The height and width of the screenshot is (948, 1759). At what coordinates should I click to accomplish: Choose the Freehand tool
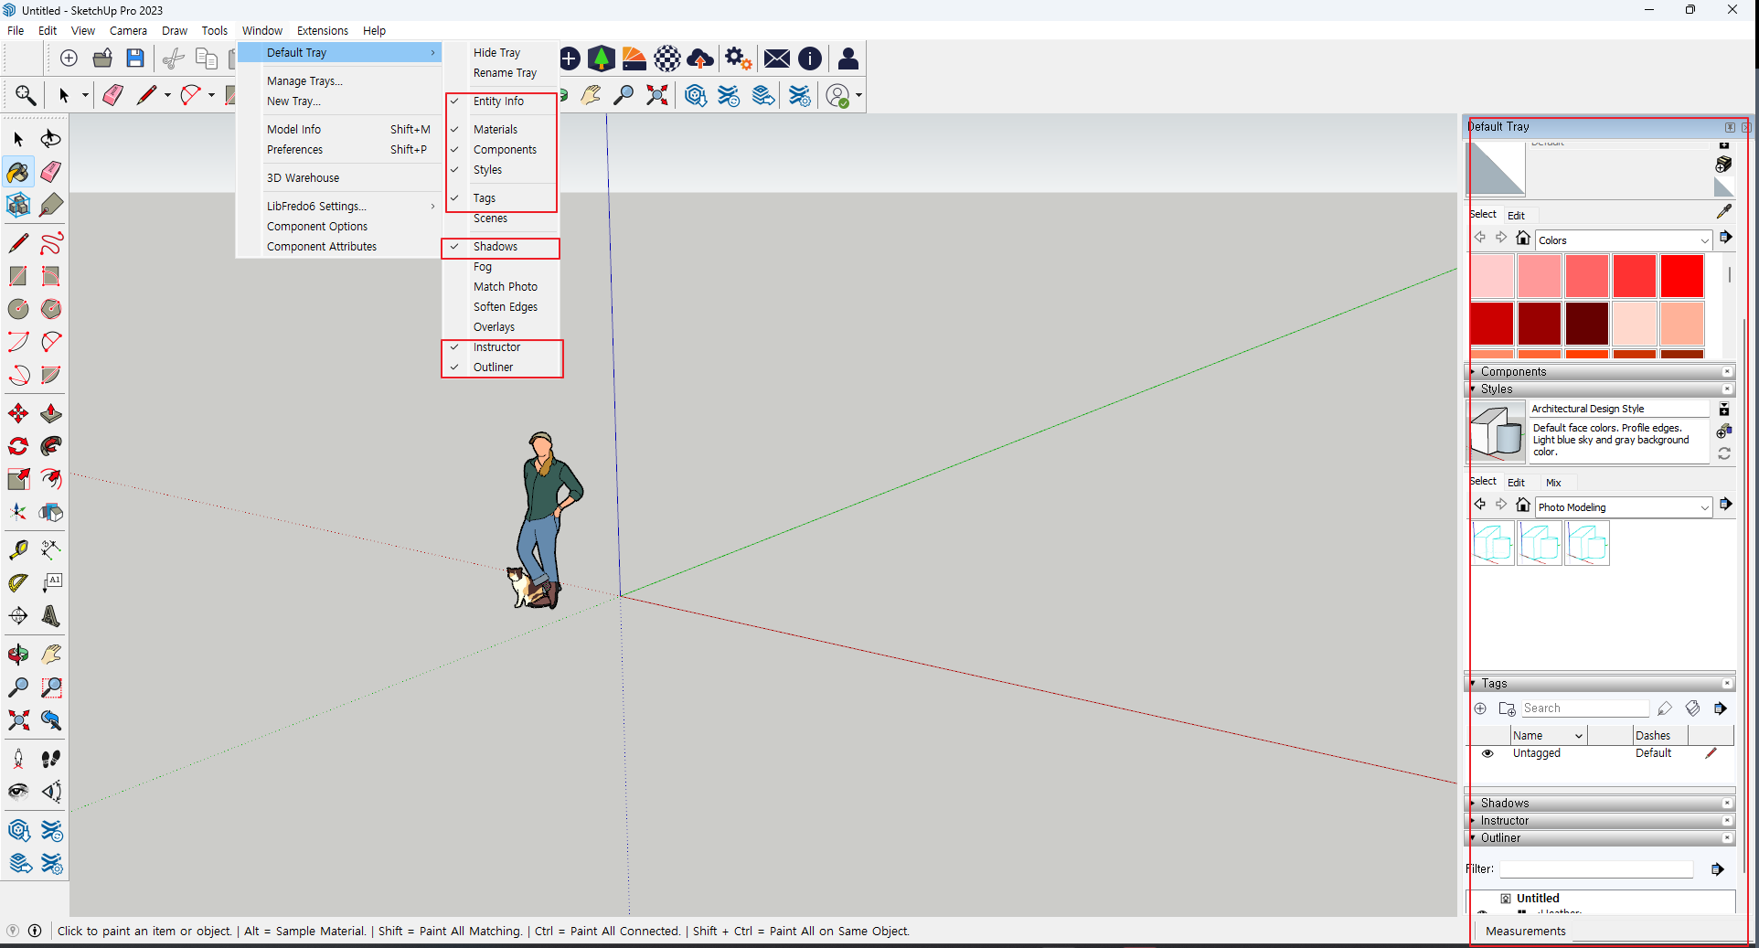pyautogui.click(x=51, y=243)
